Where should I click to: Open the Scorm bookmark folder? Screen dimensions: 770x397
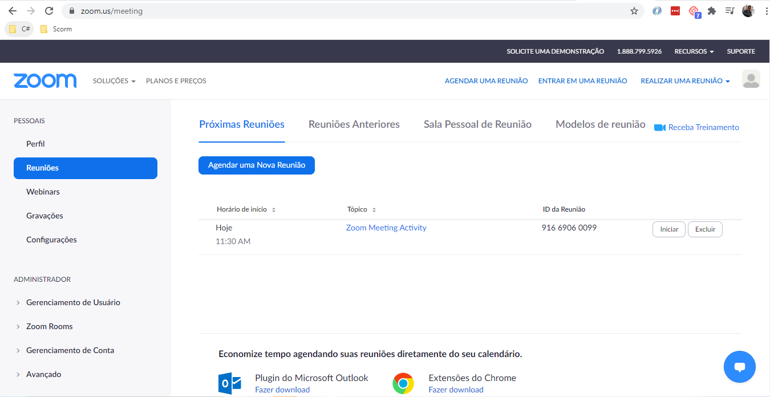coord(56,29)
